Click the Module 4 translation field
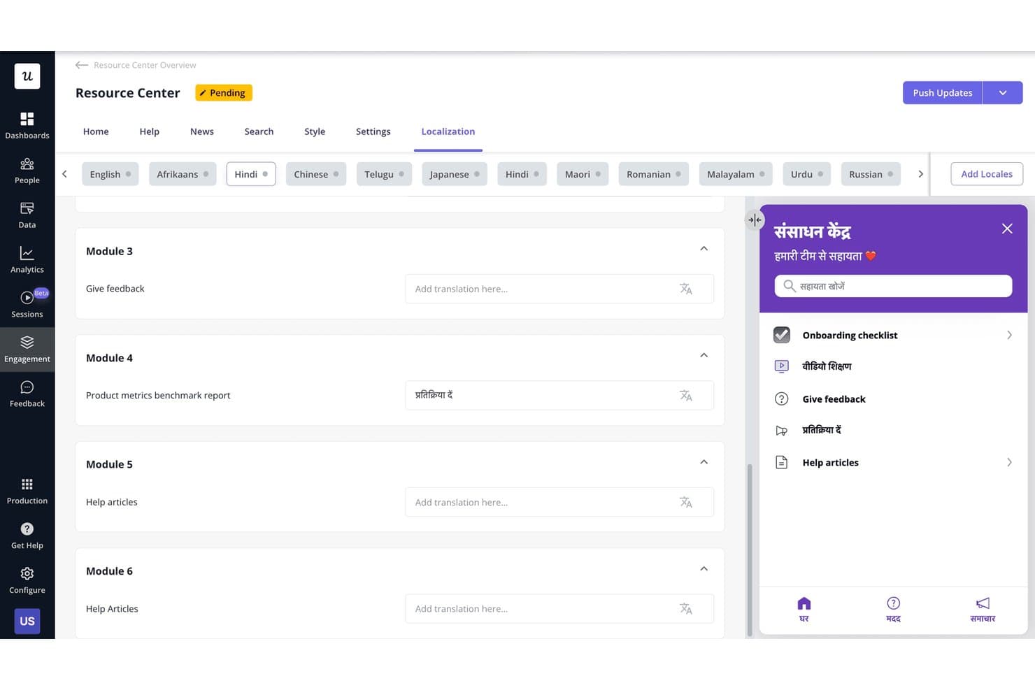The height and width of the screenshot is (690, 1035). pyautogui.click(x=559, y=396)
